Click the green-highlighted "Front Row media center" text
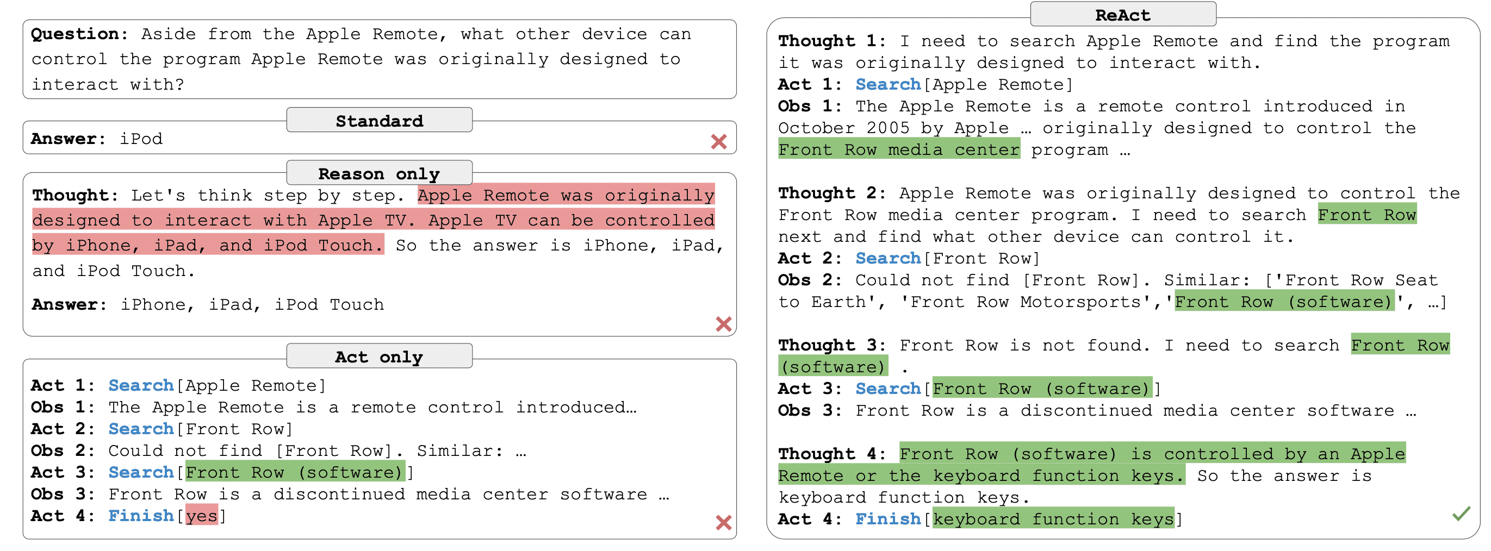The width and height of the screenshot is (1491, 551). click(x=898, y=150)
